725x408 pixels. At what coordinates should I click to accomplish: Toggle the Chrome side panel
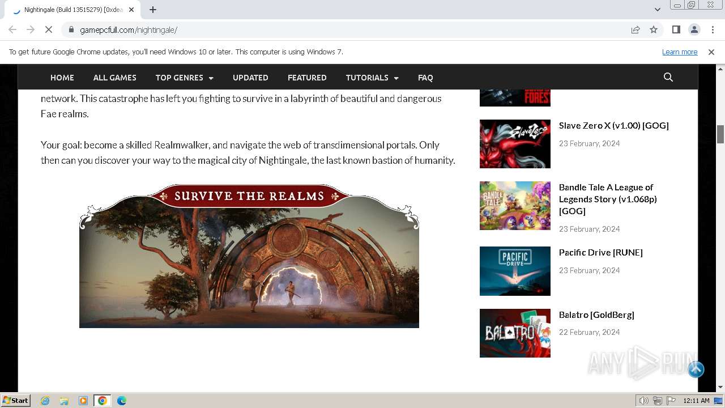(x=676, y=29)
